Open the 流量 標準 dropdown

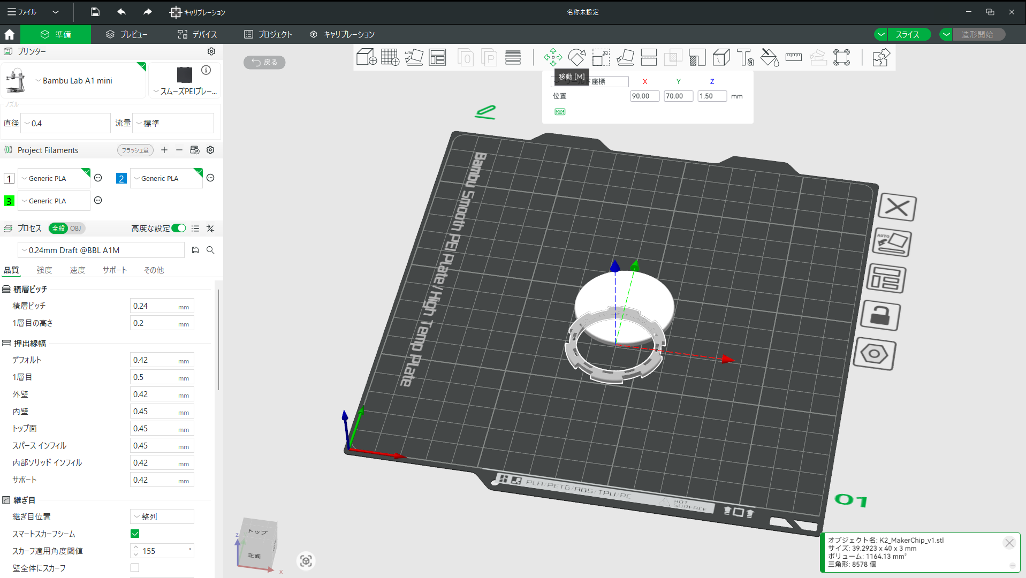[173, 123]
